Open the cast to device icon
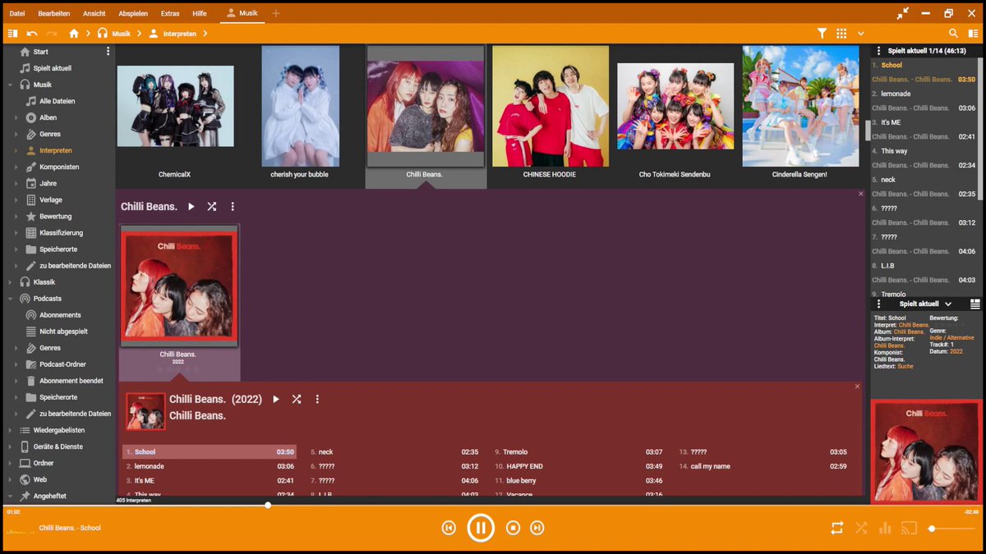986x554 pixels. (x=909, y=528)
